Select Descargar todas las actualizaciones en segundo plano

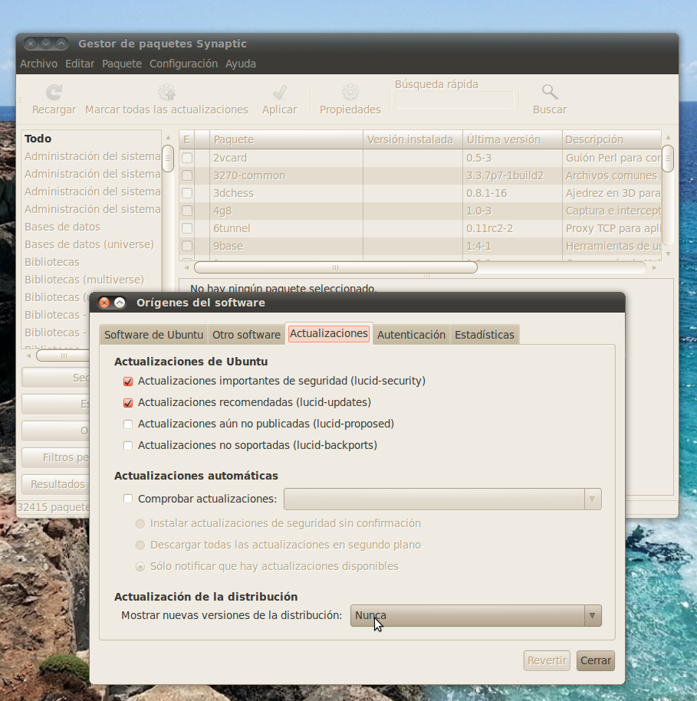pyautogui.click(x=140, y=545)
